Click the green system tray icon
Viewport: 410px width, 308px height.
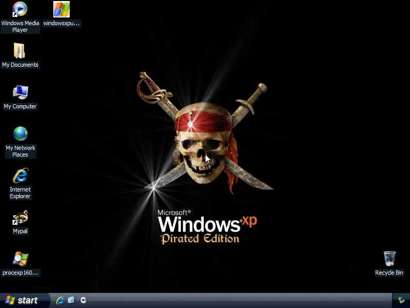point(401,300)
